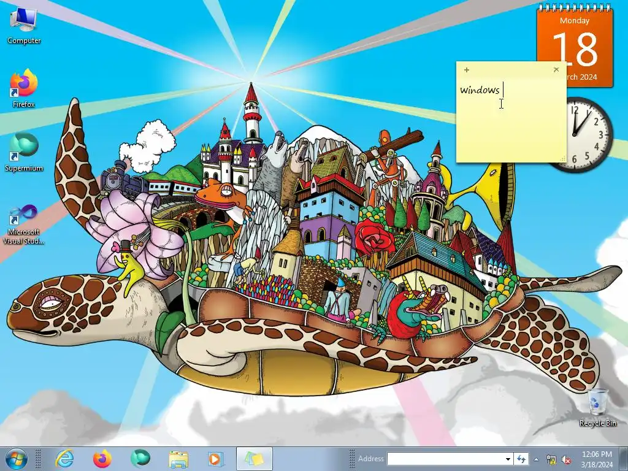The height and width of the screenshot is (471, 628).
Task: Open the taskbar clock showing 12:06 PM
Action: 597,459
